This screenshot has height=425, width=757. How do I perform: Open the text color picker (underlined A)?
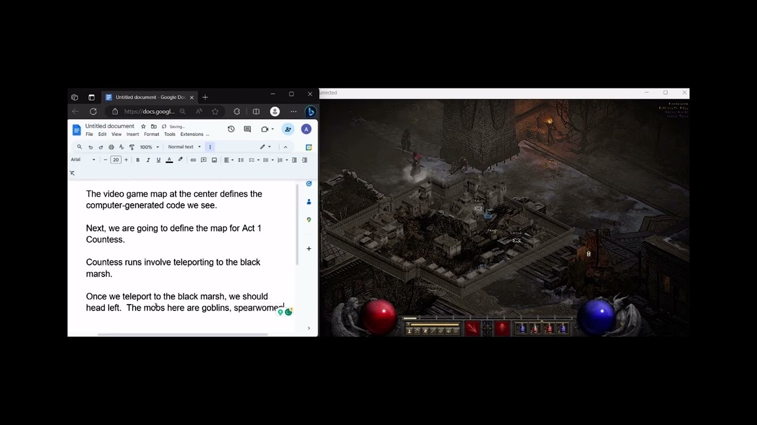point(169,160)
